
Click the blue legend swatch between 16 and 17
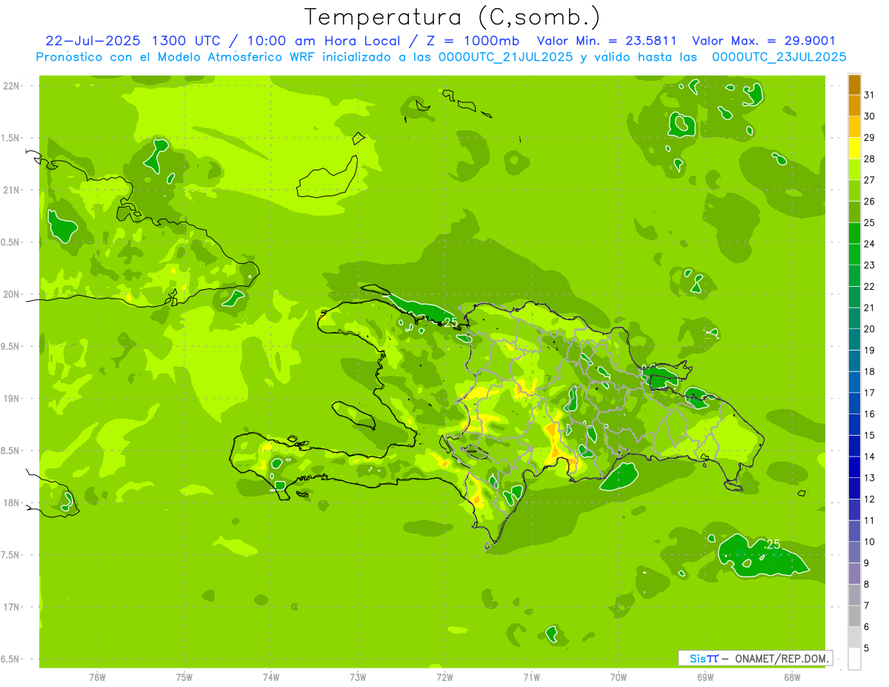click(854, 403)
